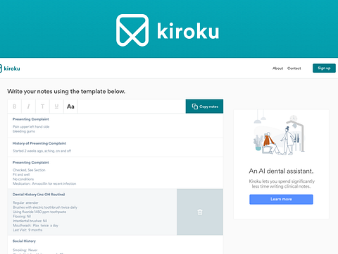Select the 'Regular attender' line
Image resolution: width=338 pixels, height=254 pixels.
point(25,202)
